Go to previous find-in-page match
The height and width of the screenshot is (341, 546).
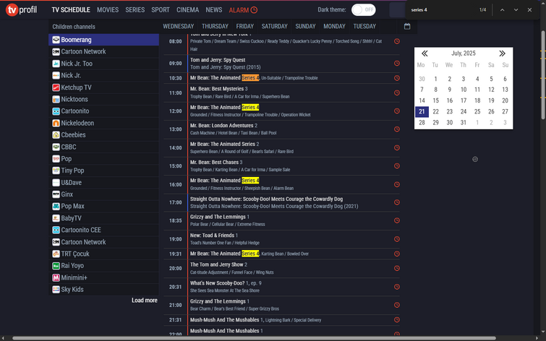pos(502,9)
